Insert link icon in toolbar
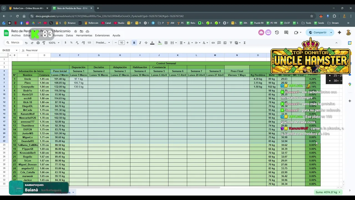Screen dimensions: 355x200 213,43
